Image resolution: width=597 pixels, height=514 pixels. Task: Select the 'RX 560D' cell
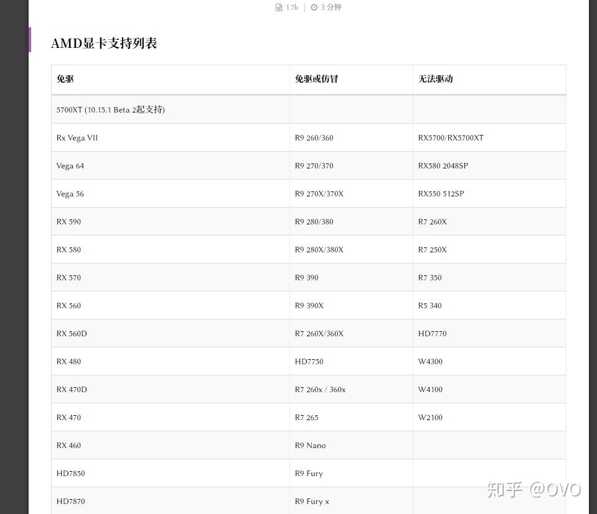pos(171,333)
